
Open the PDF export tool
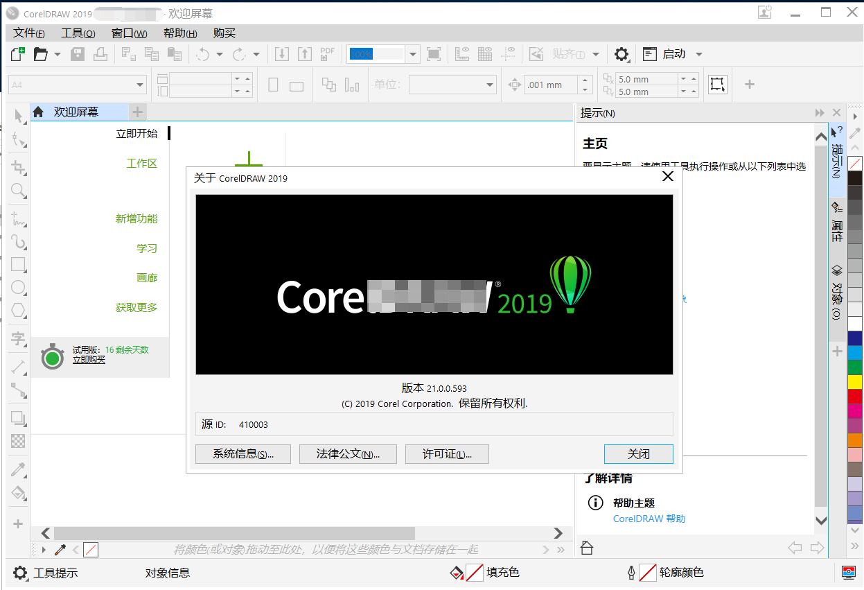(327, 53)
